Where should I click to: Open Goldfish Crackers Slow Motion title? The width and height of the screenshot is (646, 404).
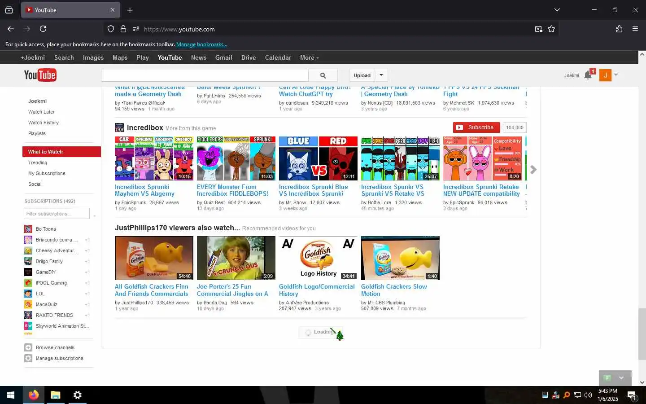point(394,290)
